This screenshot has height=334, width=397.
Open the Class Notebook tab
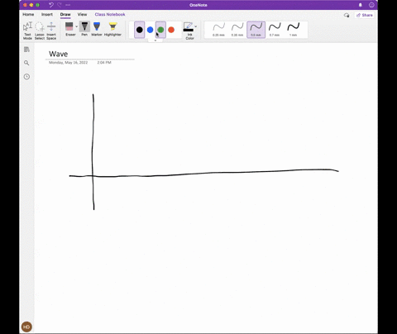tap(110, 14)
